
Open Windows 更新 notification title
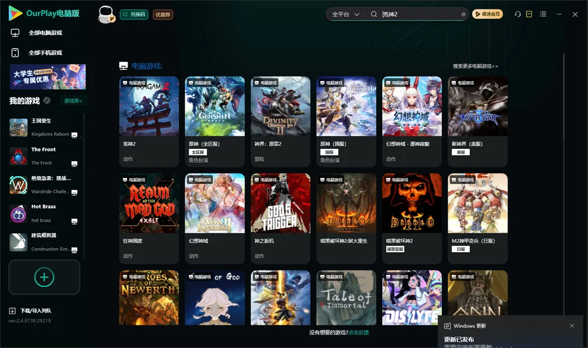coord(469,326)
